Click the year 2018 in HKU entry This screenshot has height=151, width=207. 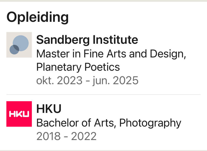48,136
